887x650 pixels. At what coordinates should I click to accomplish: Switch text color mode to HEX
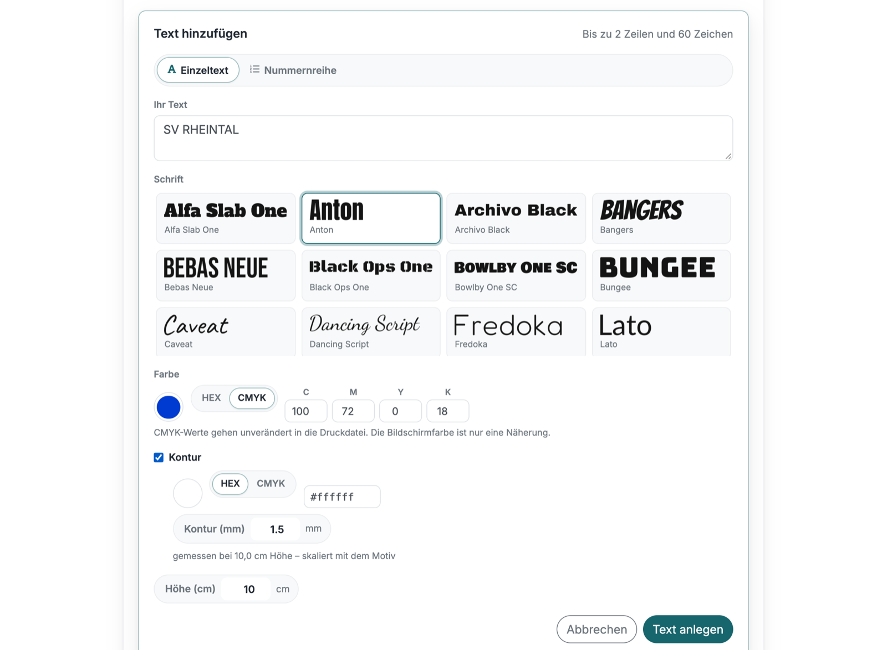click(211, 398)
